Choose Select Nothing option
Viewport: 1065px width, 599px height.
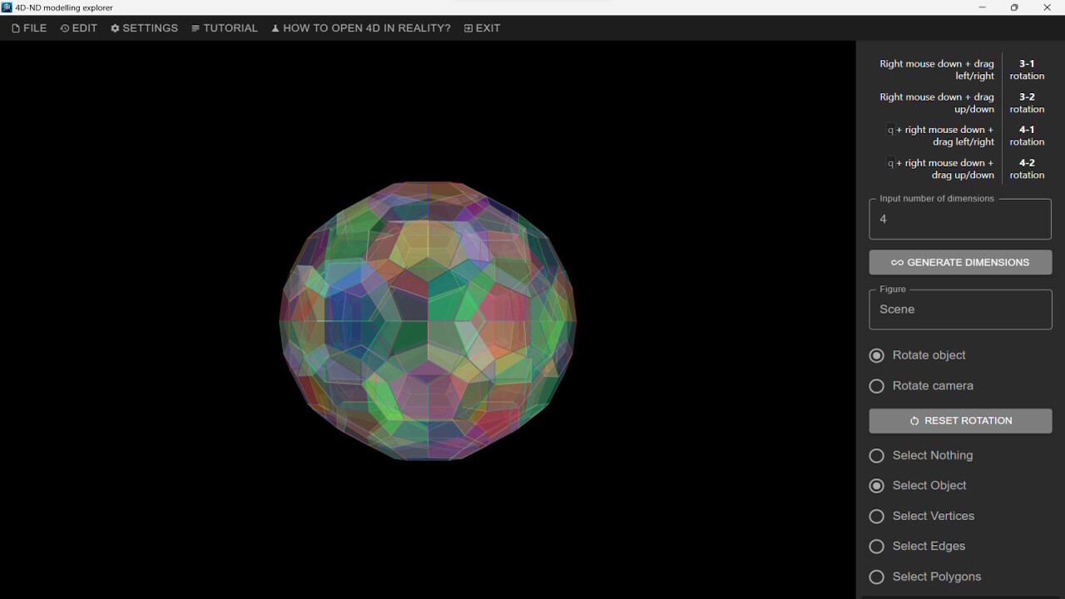coord(876,455)
